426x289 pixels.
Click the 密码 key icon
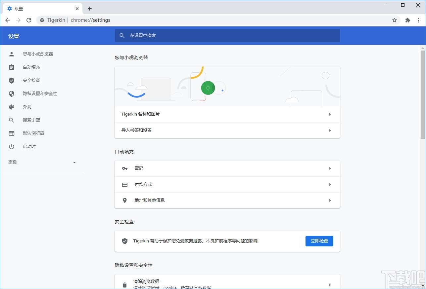(x=124, y=168)
